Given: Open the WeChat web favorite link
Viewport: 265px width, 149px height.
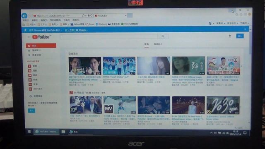Looking at the screenshot, I should click(x=130, y=24).
